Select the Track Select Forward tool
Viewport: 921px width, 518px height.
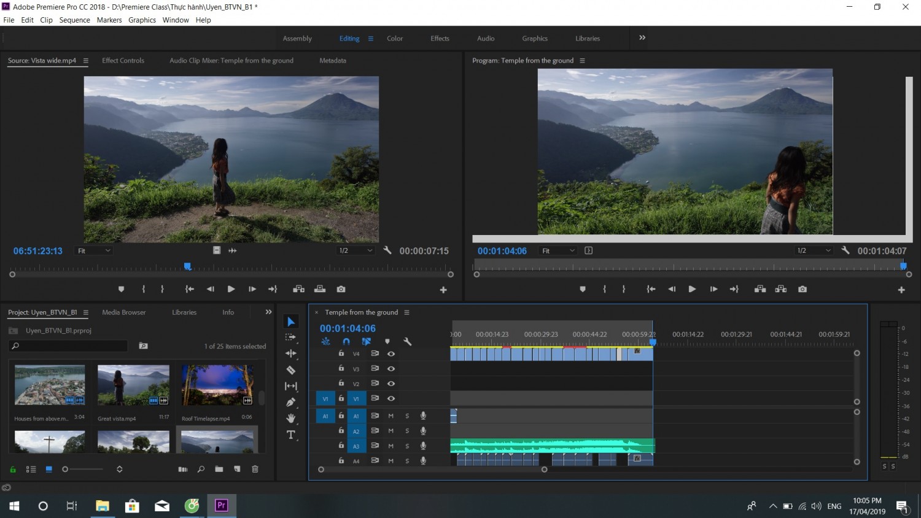(x=291, y=338)
